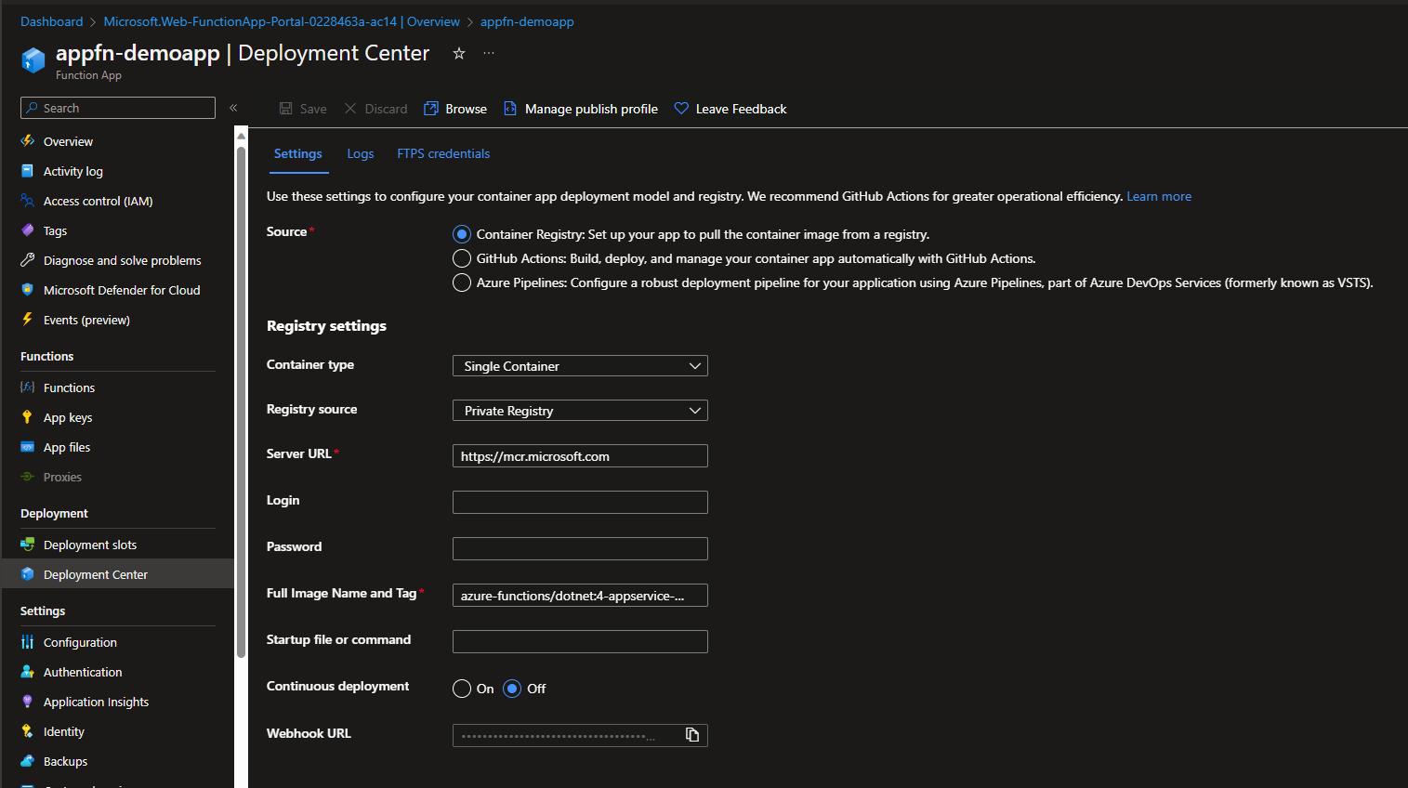Click into the Login field

pos(580,503)
